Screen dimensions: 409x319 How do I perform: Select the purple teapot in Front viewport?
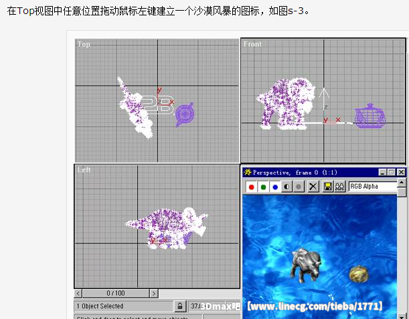coord(367,116)
